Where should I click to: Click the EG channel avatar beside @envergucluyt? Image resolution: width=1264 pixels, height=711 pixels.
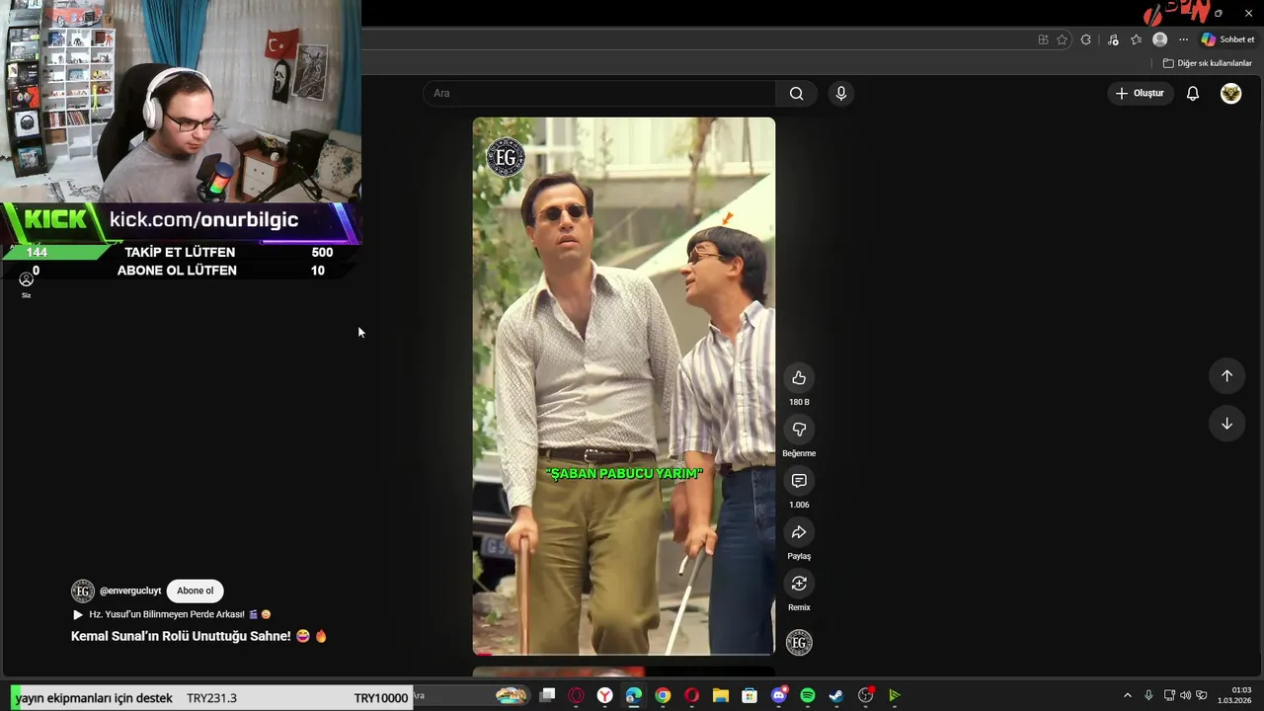click(83, 592)
